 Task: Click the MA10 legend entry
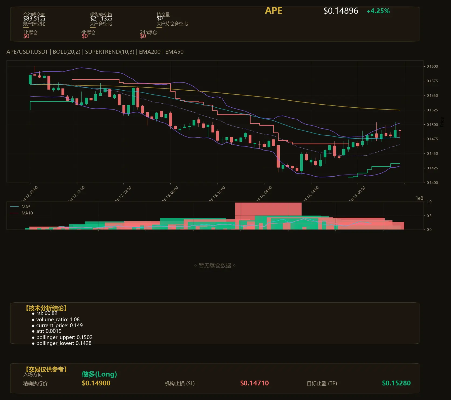[21, 213]
